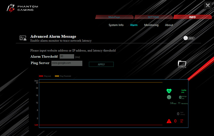
Task: Click the red Lost axis label
Action: click(x=36, y=125)
